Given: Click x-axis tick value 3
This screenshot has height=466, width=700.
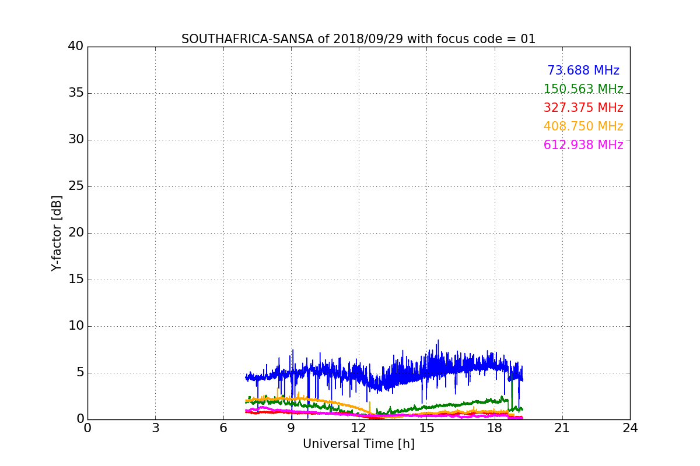Looking at the screenshot, I should pyautogui.click(x=155, y=428).
